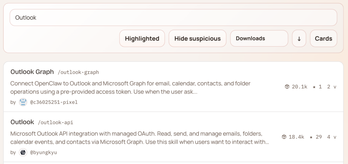This screenshot has height=164, width=348.
Task: Click the download box icon showing 18.4k
Action: click(284, 137)
